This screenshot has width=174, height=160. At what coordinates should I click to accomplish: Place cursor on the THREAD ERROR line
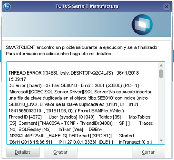coord(74,73)
